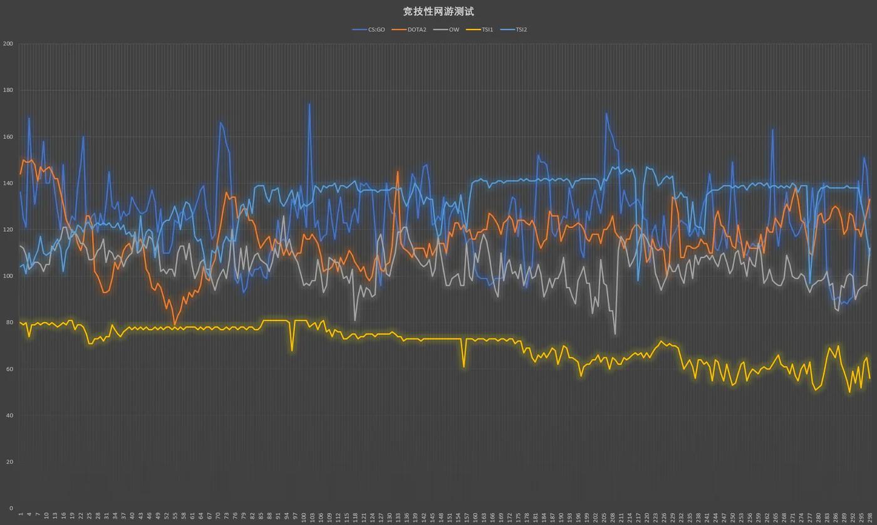This screenshot has width=877, height=525.
Task: Click the horizontal axis label 250
Action: (x=733, y=517)
